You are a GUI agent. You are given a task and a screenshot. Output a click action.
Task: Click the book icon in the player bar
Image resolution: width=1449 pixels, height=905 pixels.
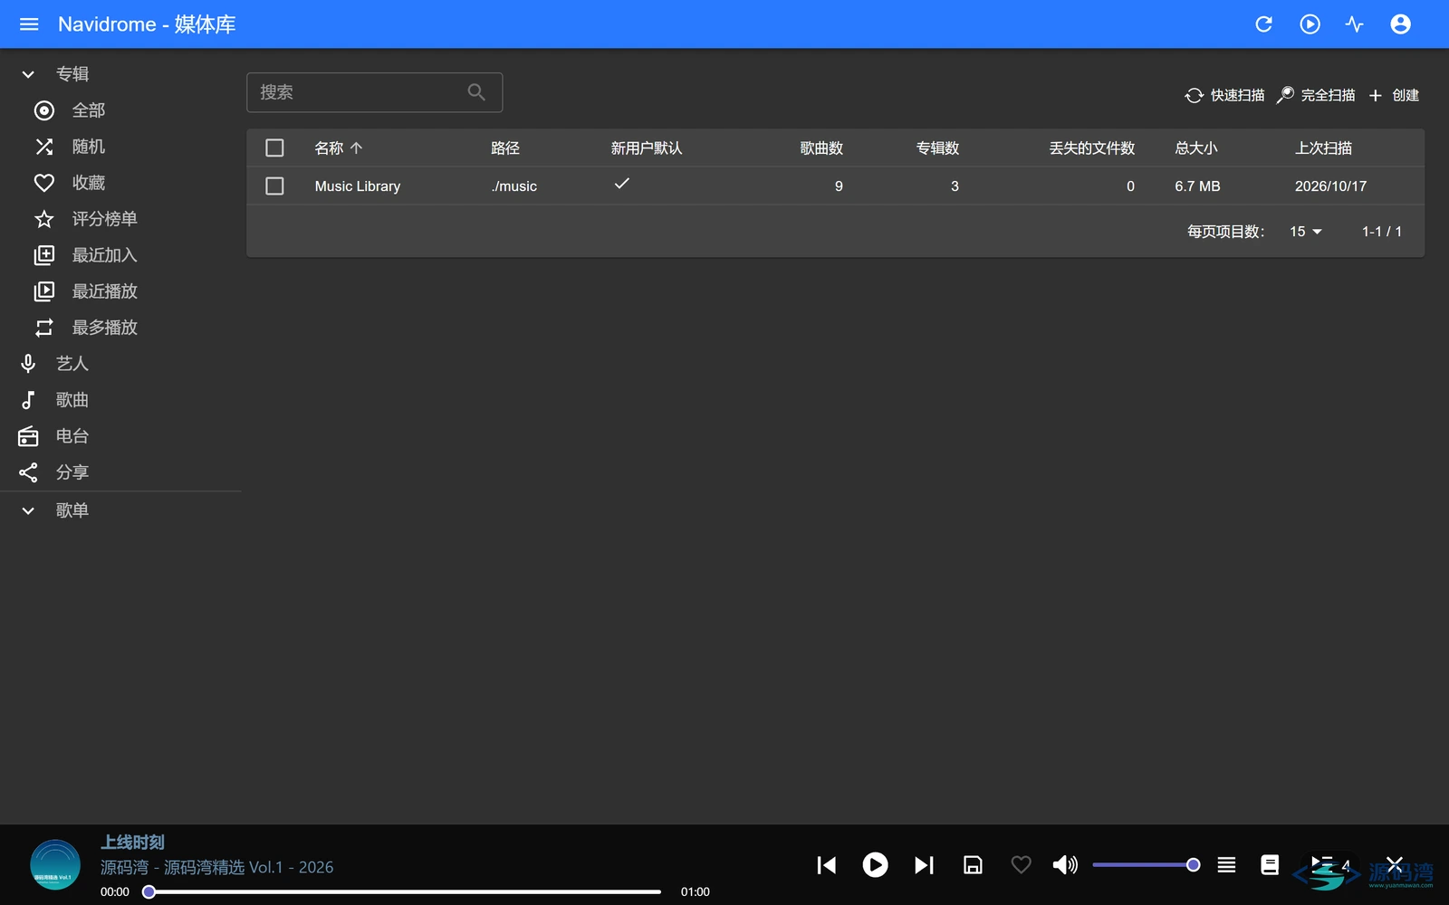[1270, 865]
